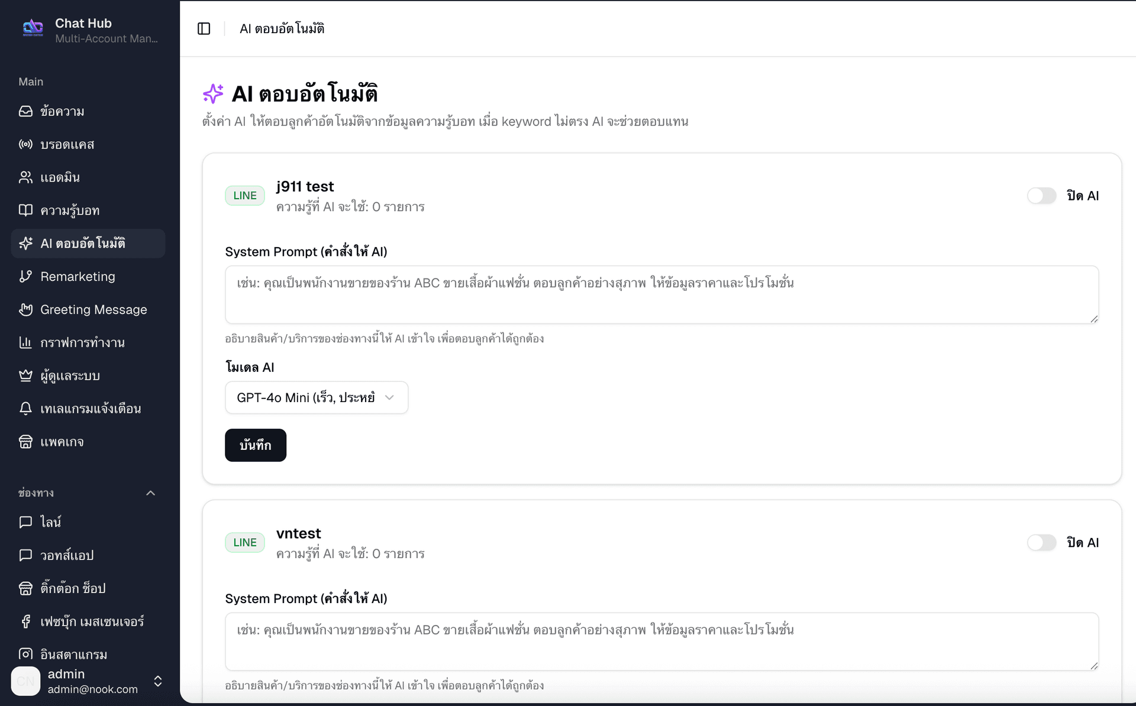Open the Telegram notification bell icon
Image resolution: width=1136 pixels, height=706 pixels.
(25, 409)
